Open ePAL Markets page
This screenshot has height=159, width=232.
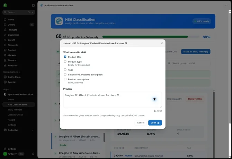(x=15, y=110)
